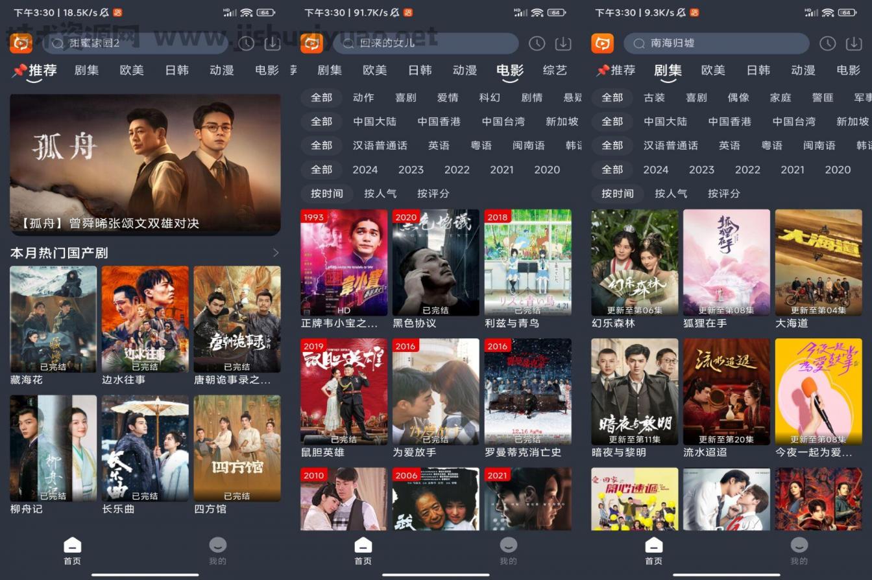Image resolution: width=872 pixels, height=580 pixels.
Task: Open 黑色协议 movie poster
Action: 436,262
